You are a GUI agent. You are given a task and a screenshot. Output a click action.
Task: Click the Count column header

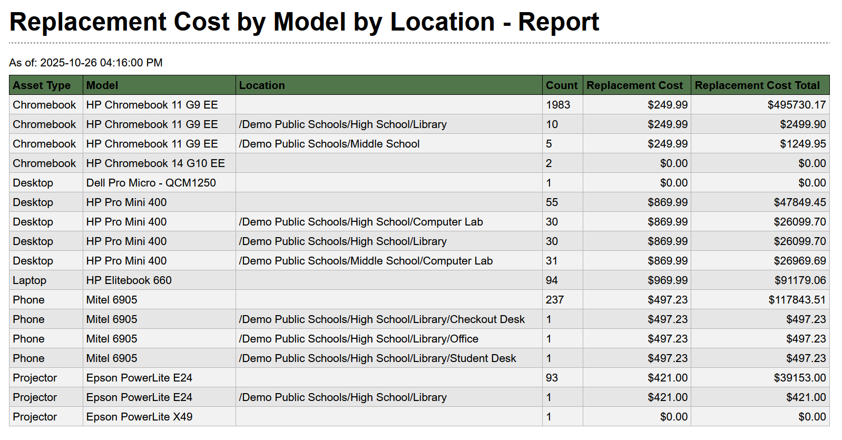(x=562, y=85)
